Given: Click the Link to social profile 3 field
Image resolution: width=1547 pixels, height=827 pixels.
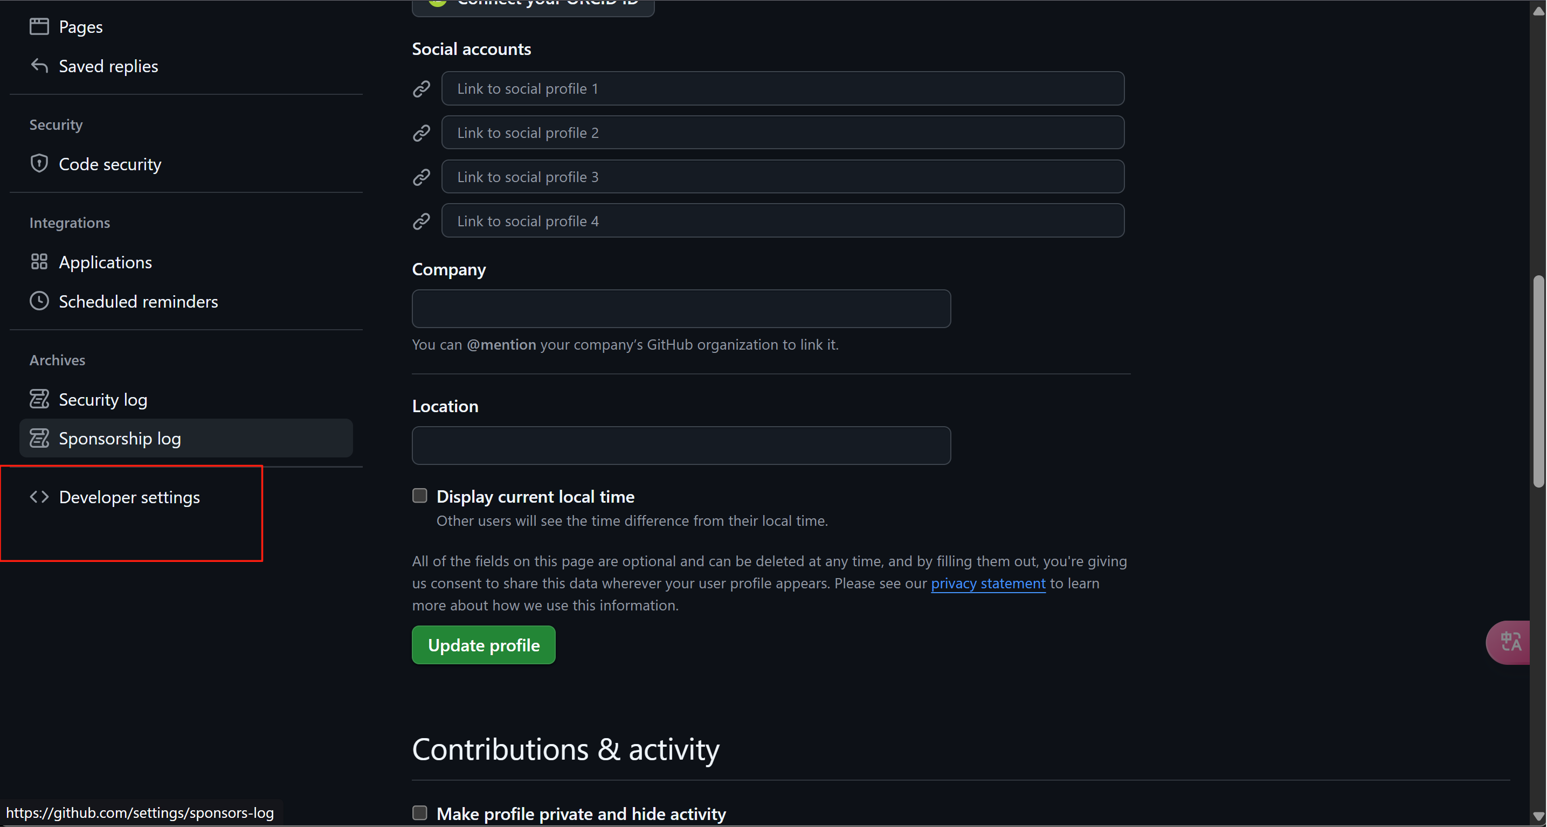Looking at the screenshot, I should [782, 176].
